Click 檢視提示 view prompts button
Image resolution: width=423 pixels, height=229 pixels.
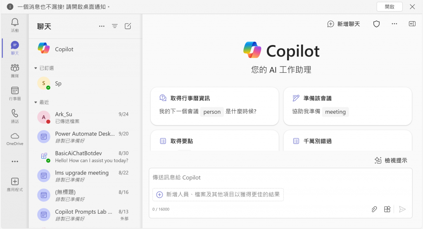click(x=391, y=160)
